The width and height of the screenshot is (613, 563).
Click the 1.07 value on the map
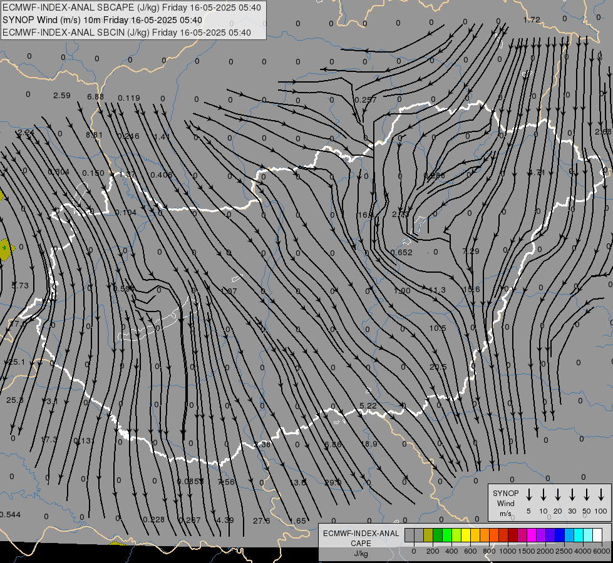click(229, 291)
